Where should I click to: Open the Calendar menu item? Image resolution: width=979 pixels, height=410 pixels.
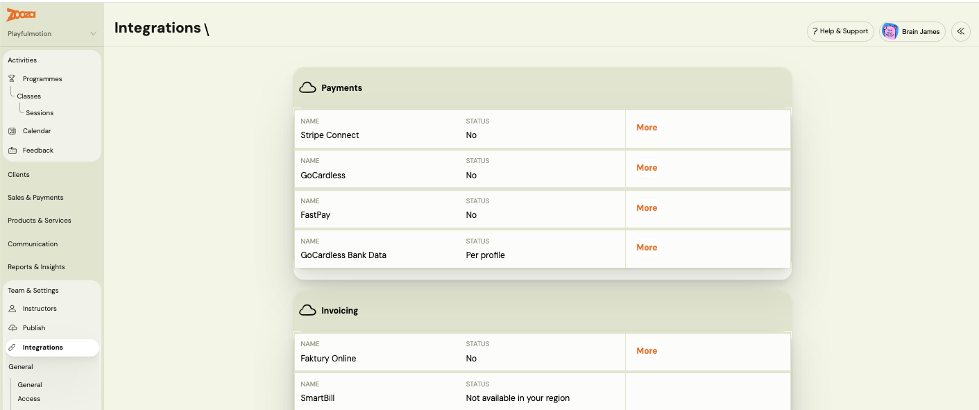pyautogui.click(x=37, y=130)
